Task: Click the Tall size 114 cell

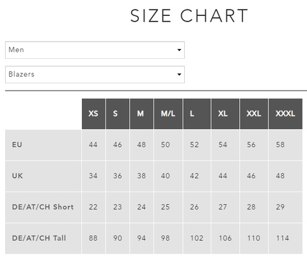Action: click(285, 238)
